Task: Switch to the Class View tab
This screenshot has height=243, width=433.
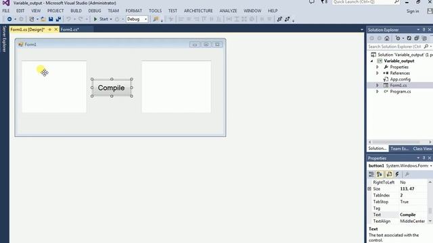Action: pos(422,148)
